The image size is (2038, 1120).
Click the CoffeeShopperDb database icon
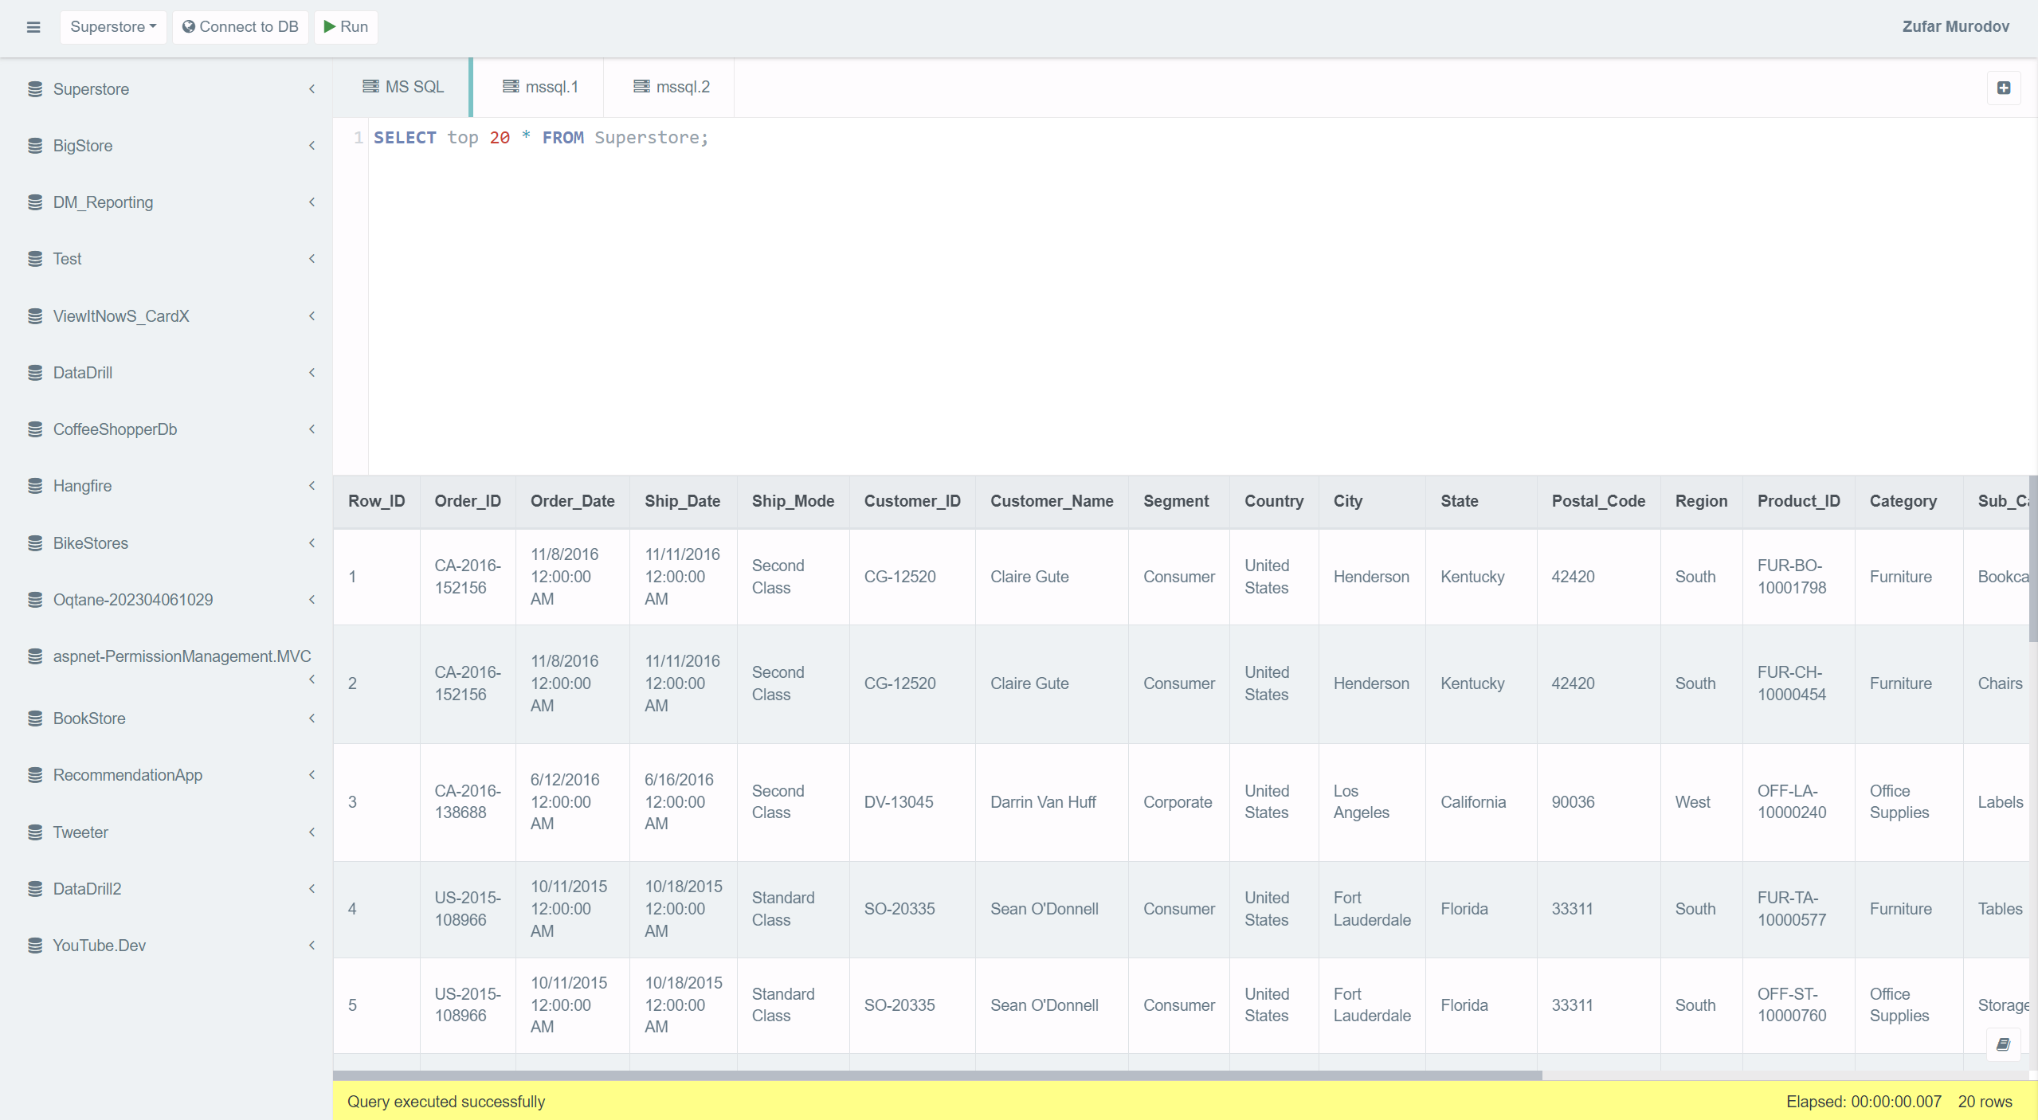(35, 429)
